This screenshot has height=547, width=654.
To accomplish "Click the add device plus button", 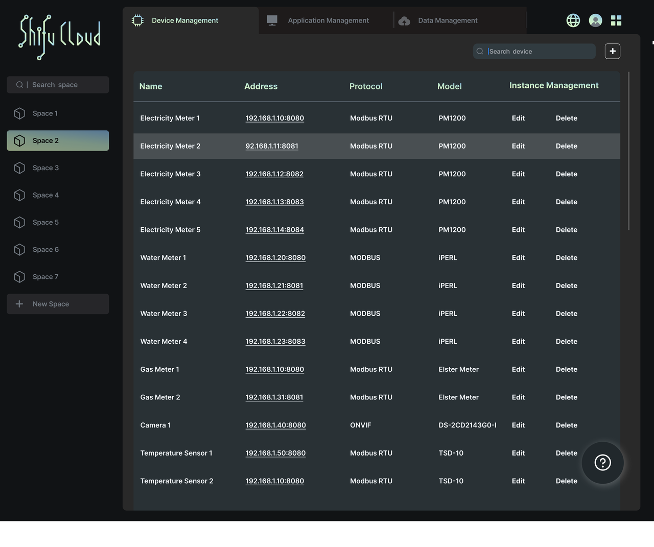I will 612,51.
